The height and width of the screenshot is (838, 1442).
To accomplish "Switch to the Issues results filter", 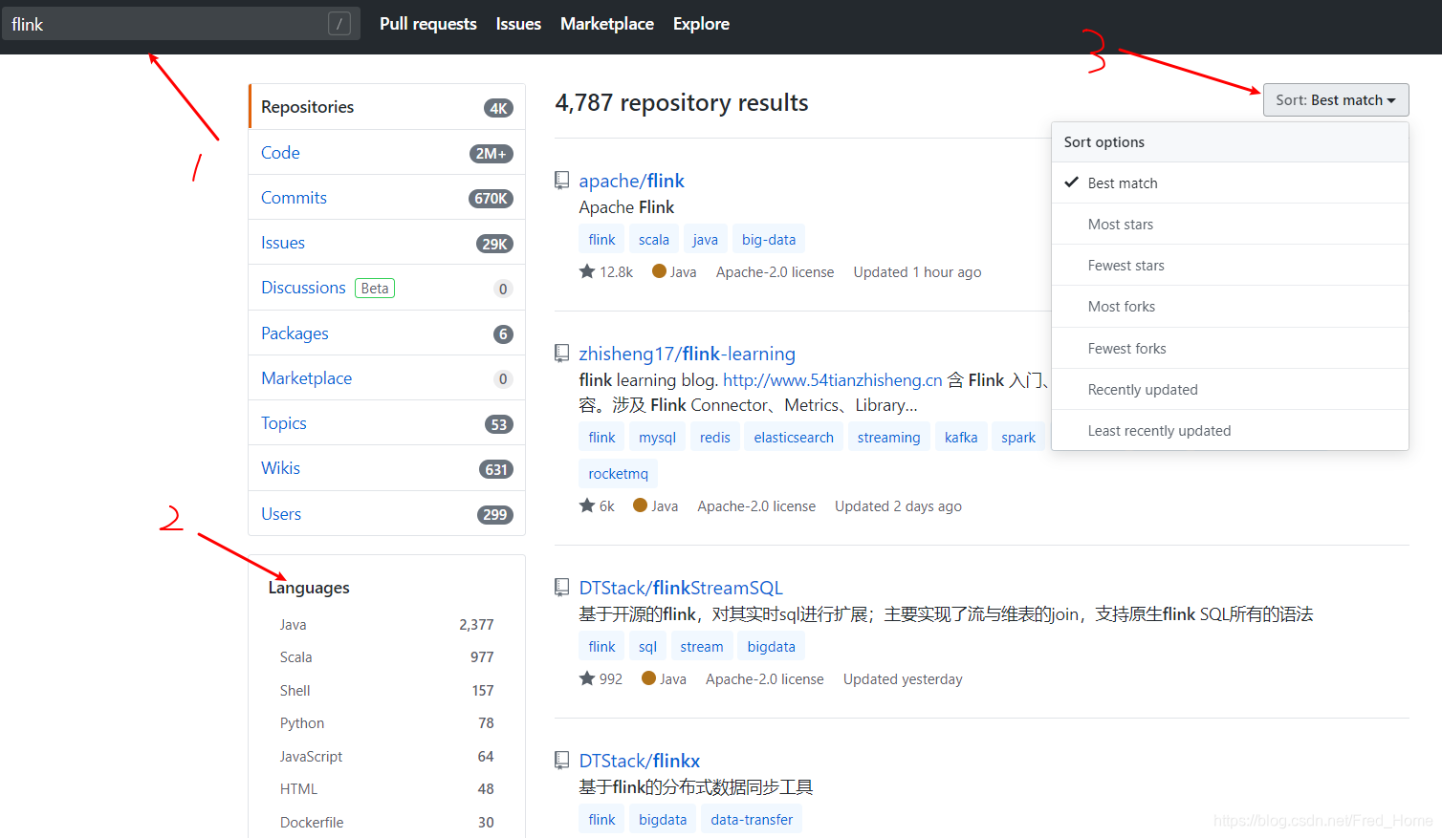I will (x=283, y=242).
